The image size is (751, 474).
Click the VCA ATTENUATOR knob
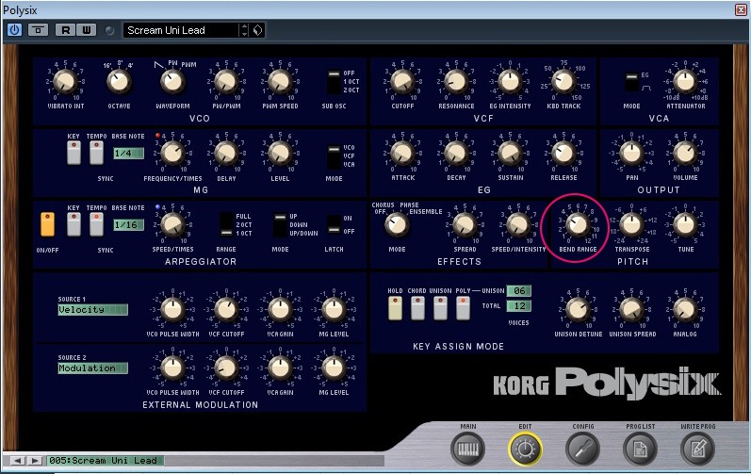coord(685,81)
